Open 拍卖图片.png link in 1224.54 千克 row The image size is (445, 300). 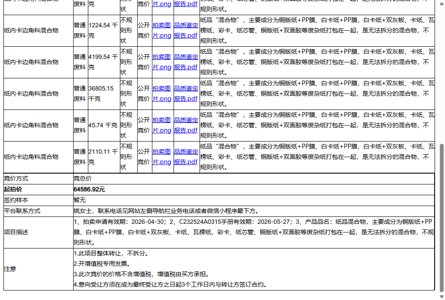pyautogui.click(x=162, y=30)
